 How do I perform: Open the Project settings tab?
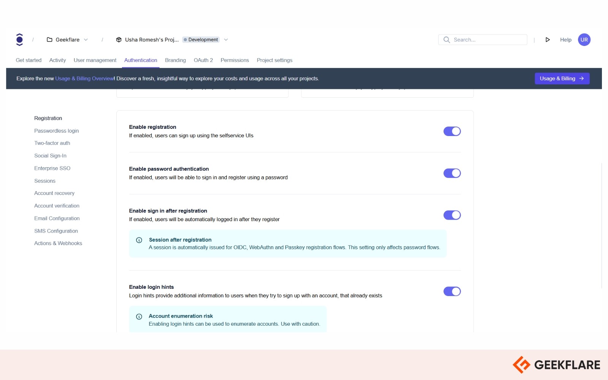[x=275, y=60]
